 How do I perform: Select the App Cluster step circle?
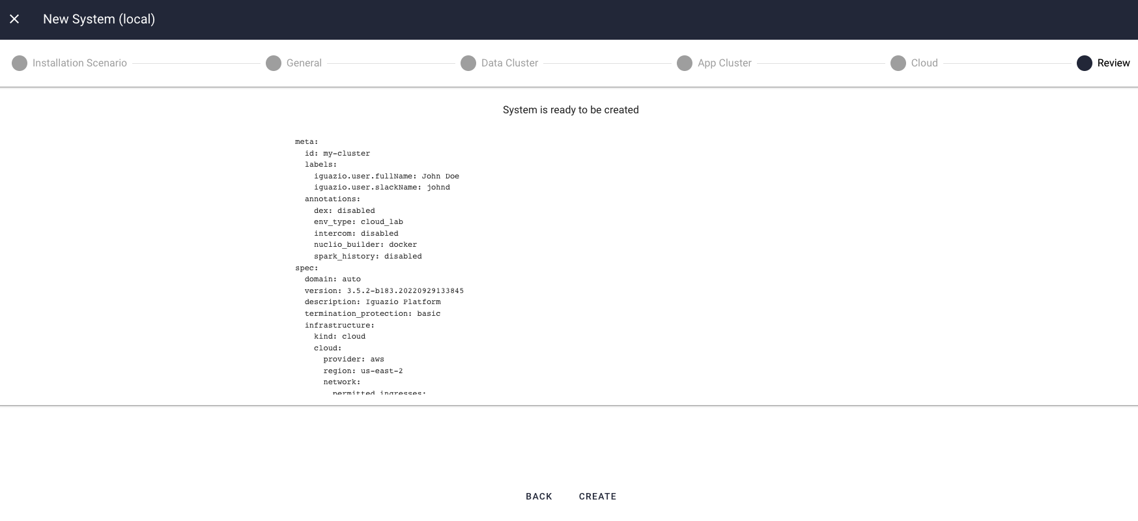point(685,63)
